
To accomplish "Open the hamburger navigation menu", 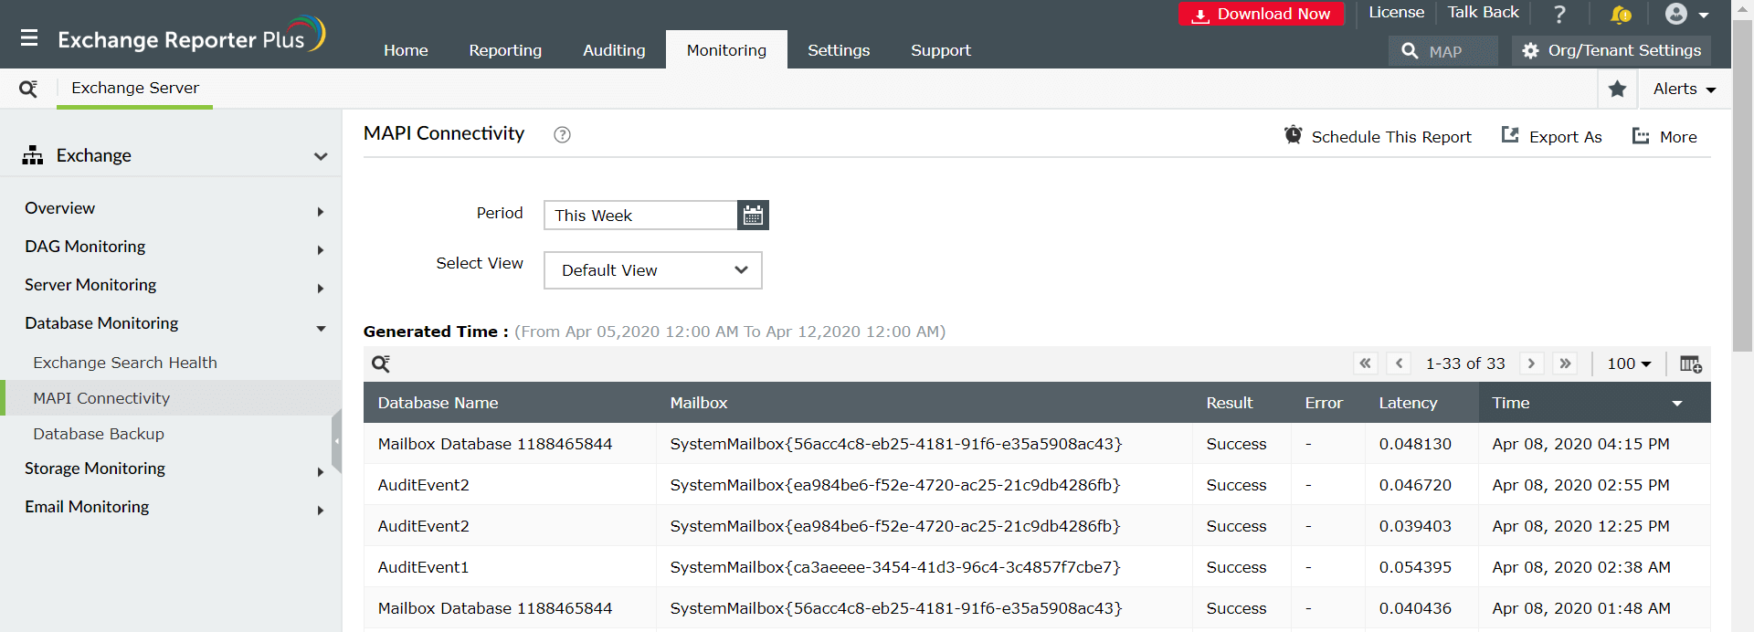I will [29, 38].
